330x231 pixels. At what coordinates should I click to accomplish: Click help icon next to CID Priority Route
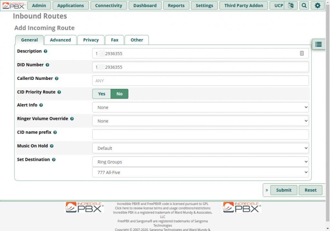point(59,92)
